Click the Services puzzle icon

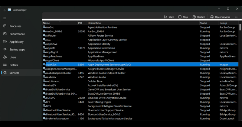coord(5,73)
